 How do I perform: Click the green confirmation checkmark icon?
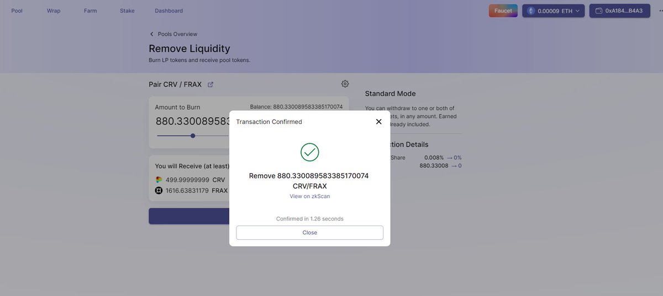[309, 152]
